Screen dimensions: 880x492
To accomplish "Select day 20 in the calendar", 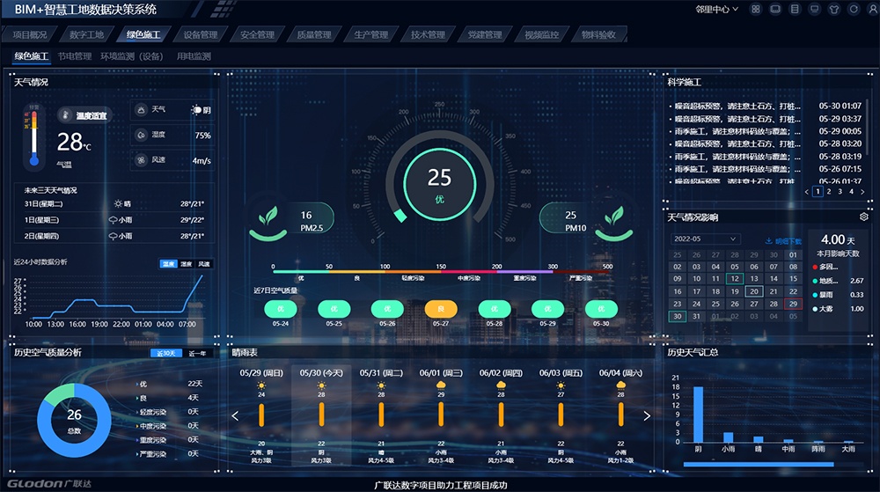I will click(753, 291).
